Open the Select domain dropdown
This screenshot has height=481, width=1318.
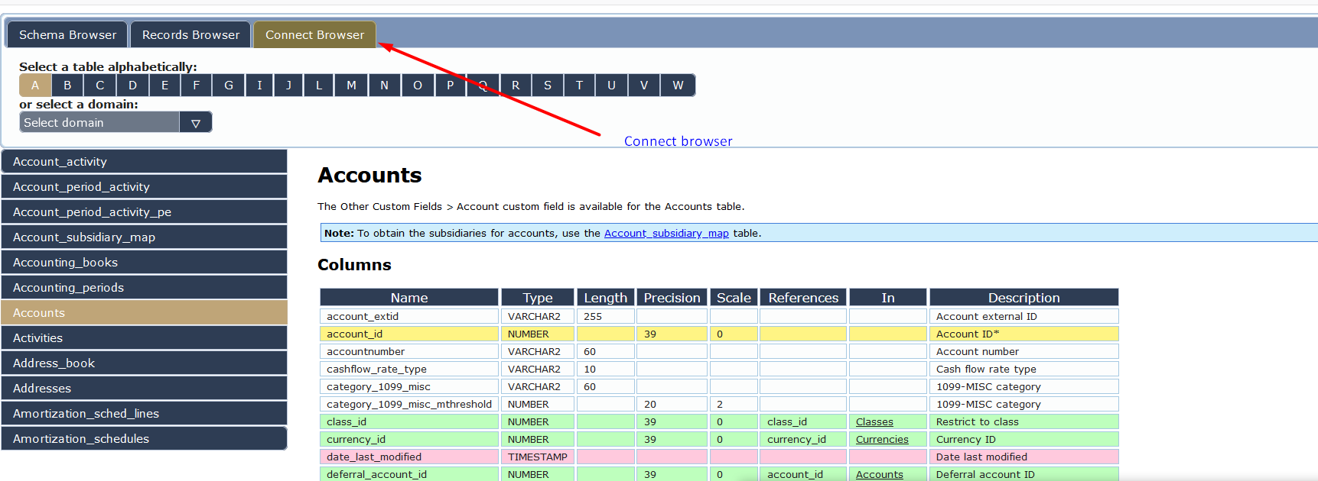[x=116, y=122]
